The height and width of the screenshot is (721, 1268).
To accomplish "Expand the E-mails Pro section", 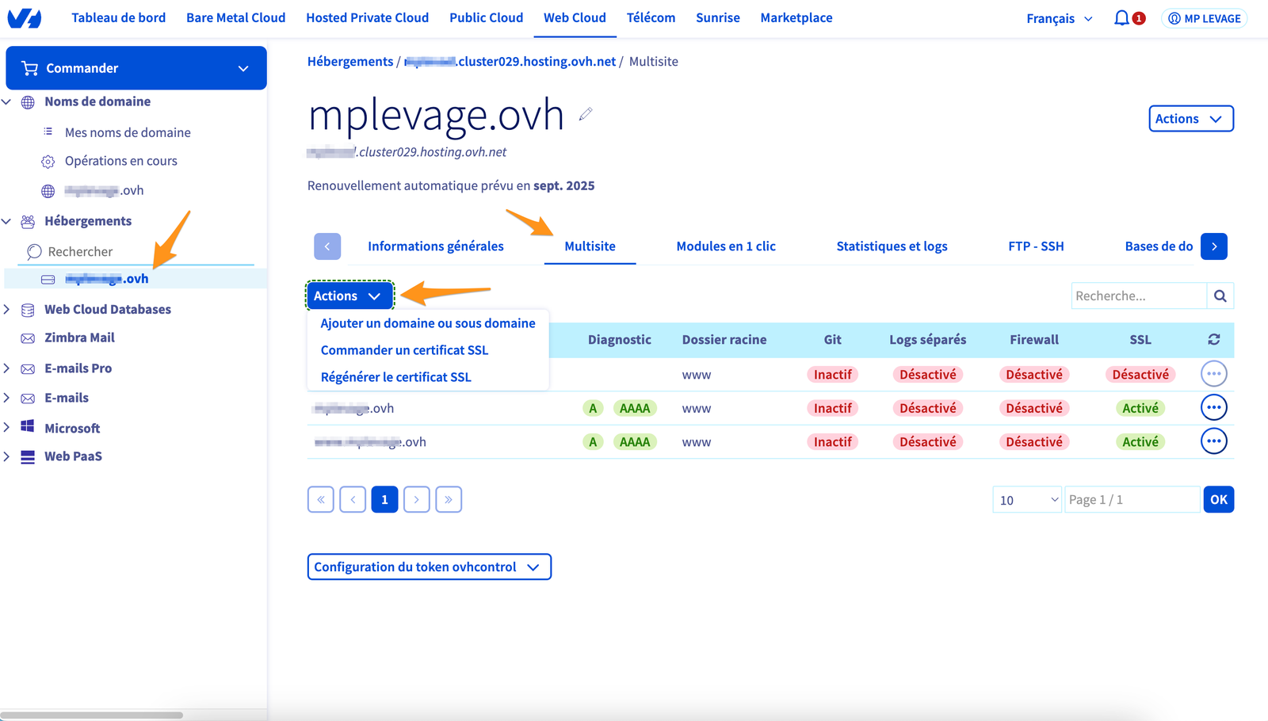I will (7, 368).
